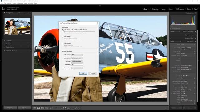200x112 pixels.
Task: Open the File Format dropdown
Action: coord(77,55)
